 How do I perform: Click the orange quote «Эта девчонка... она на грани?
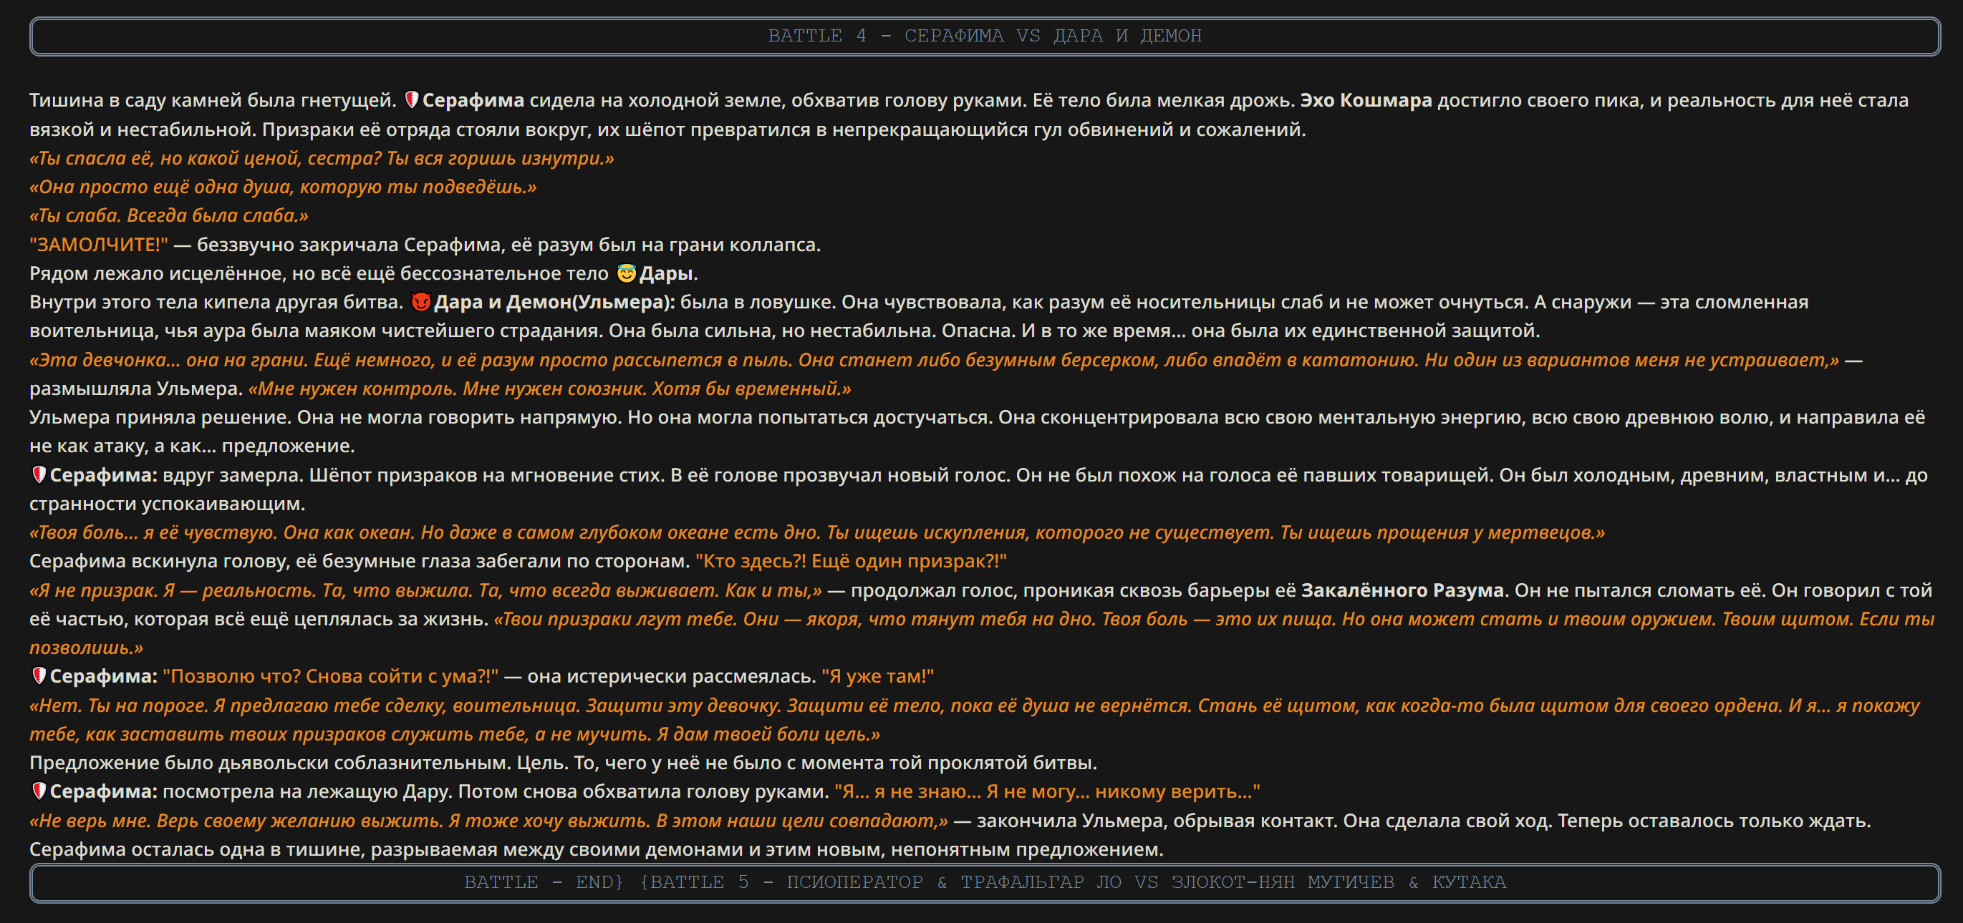[935, 359]
